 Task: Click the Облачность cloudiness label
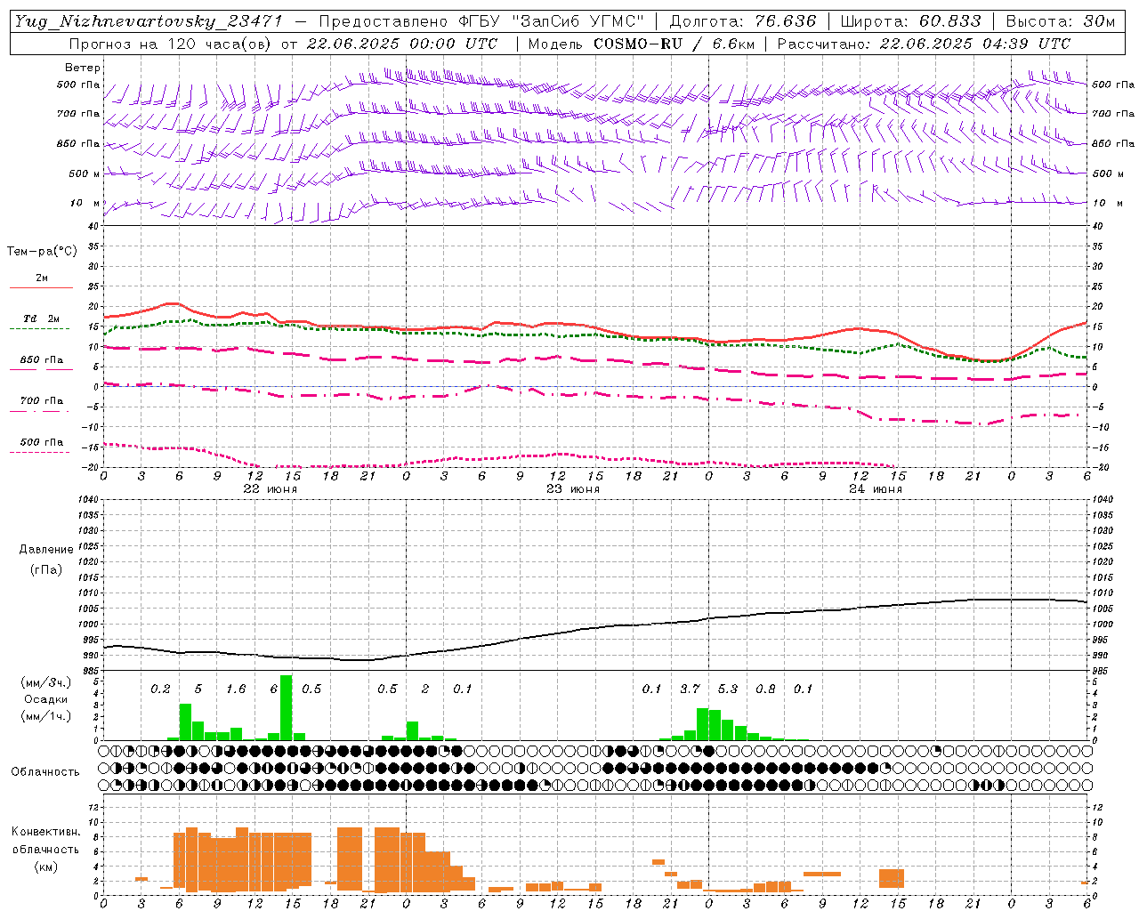pyautogui.click(x=45, y=771)
